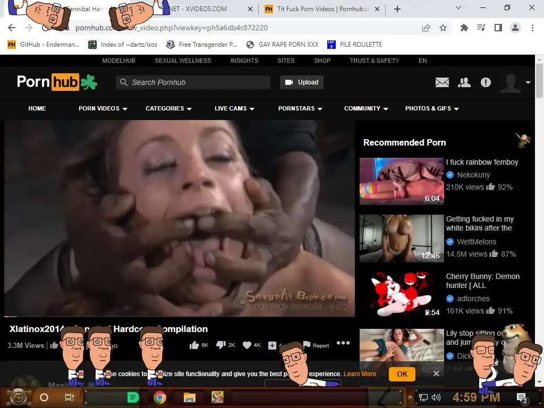Click the Cortana circle on the taskbar

pyautogui.click(x=44, y=397)
